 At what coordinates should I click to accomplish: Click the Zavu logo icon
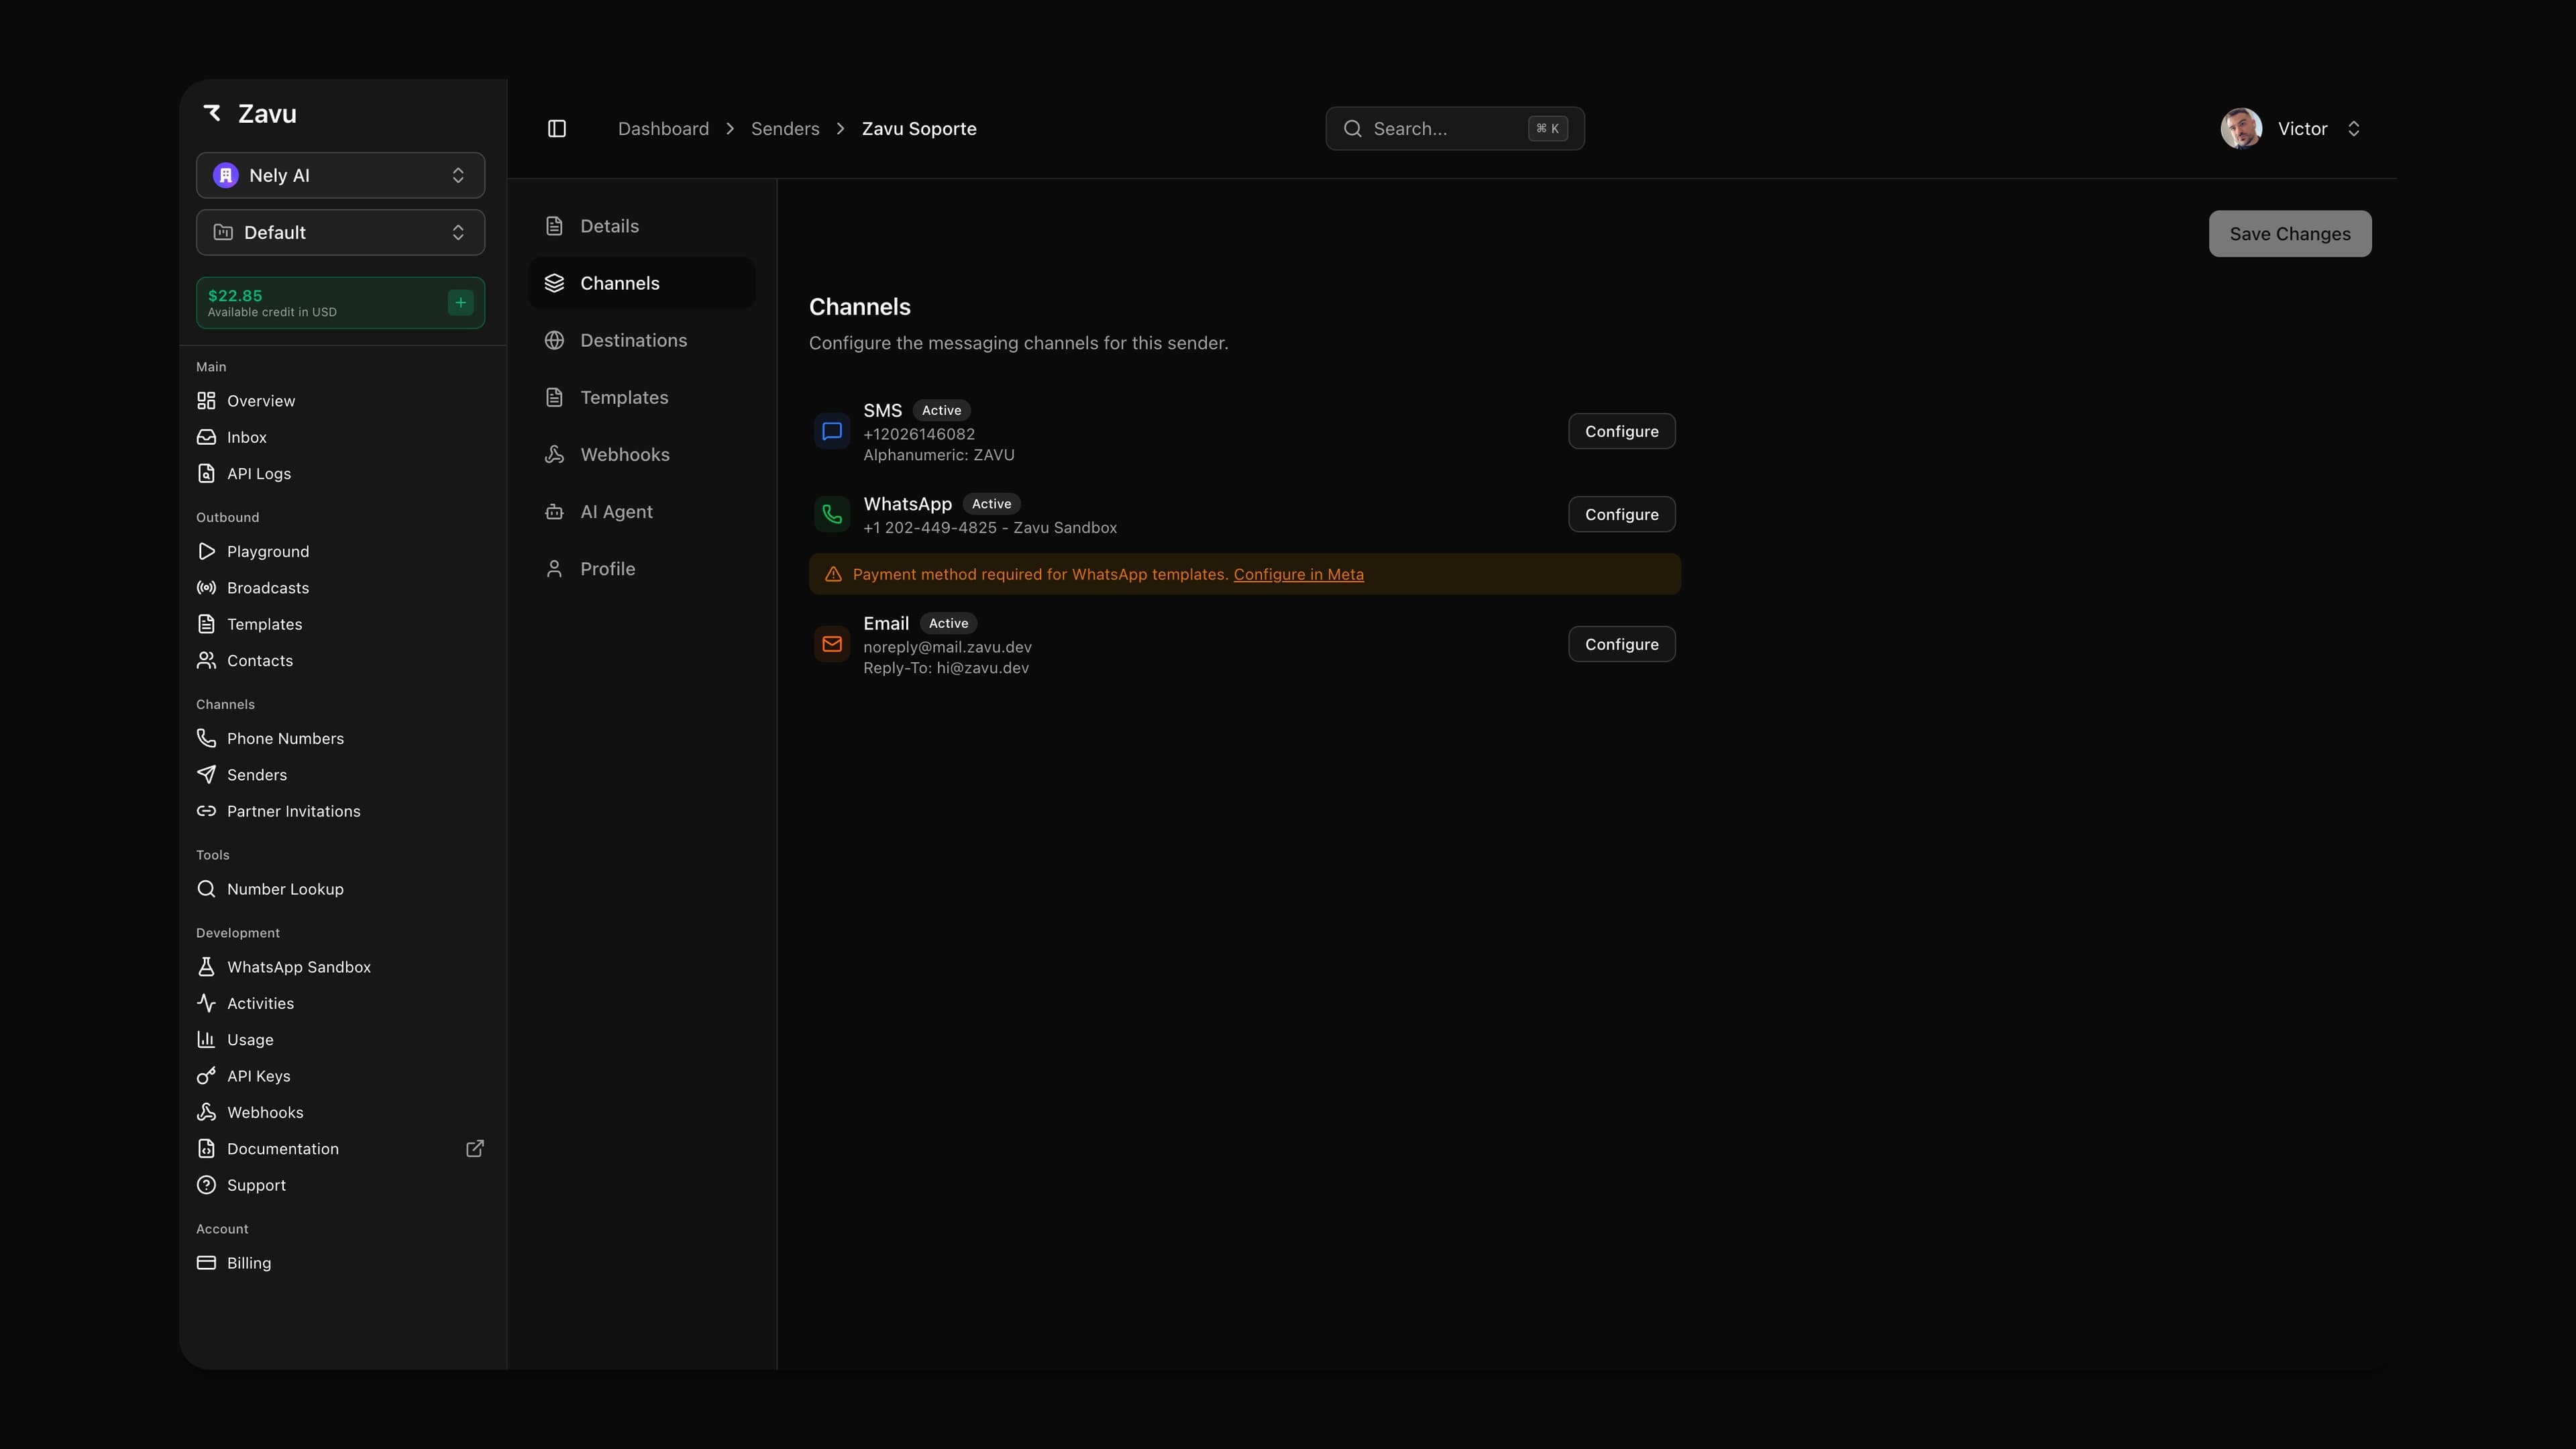point(212,113)
